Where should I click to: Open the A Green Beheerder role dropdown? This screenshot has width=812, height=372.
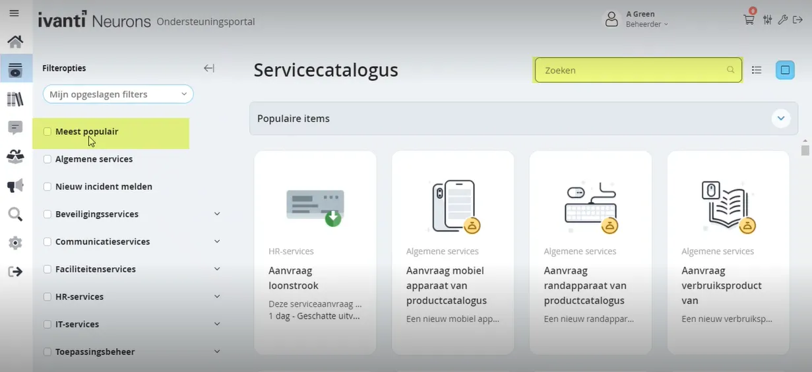pyautogui.click(x=647, y=24)
